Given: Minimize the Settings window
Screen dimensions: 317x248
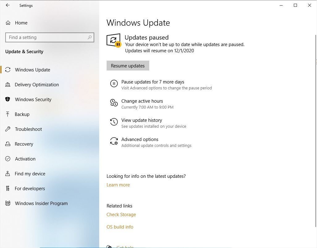Looking at the screenshot, I should point(281,5).
